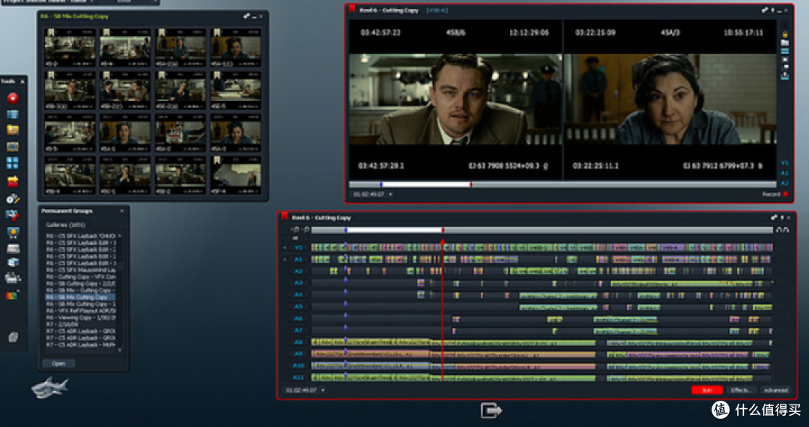Click the blue stripes icon in viewer sidebar
Viewport: 809px width, 427px height.
(785, 51)
